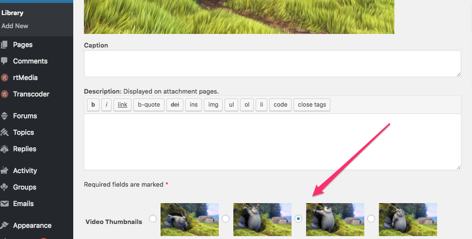
Task: Open the Emails menu item
Action: coord(23,204)
